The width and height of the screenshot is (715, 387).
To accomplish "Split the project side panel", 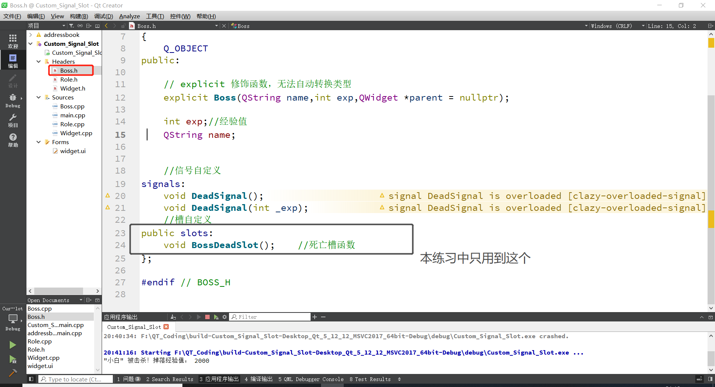I will [x=89, y=26].
